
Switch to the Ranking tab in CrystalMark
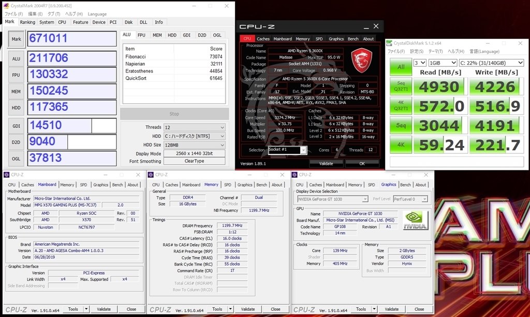click(x=27, y=22)
